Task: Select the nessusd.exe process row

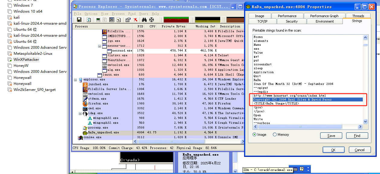Action: [x=158, y=51]
